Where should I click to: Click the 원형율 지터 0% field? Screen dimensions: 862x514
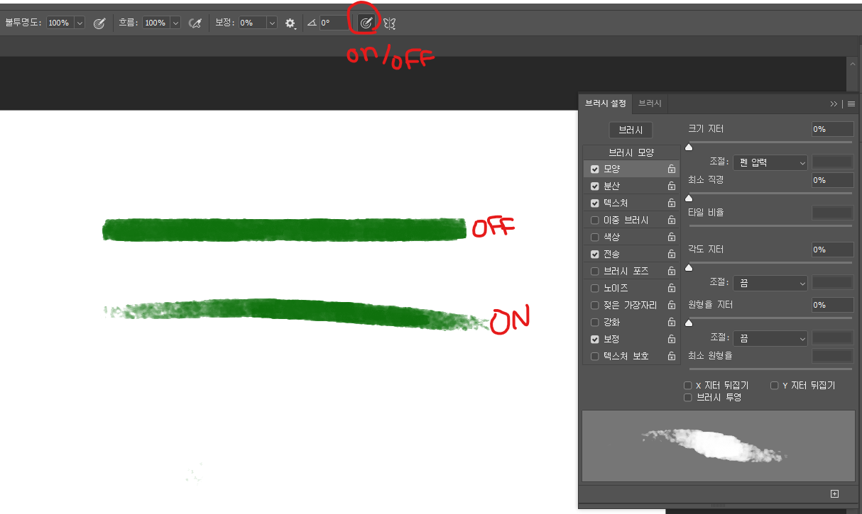(833, 305)
